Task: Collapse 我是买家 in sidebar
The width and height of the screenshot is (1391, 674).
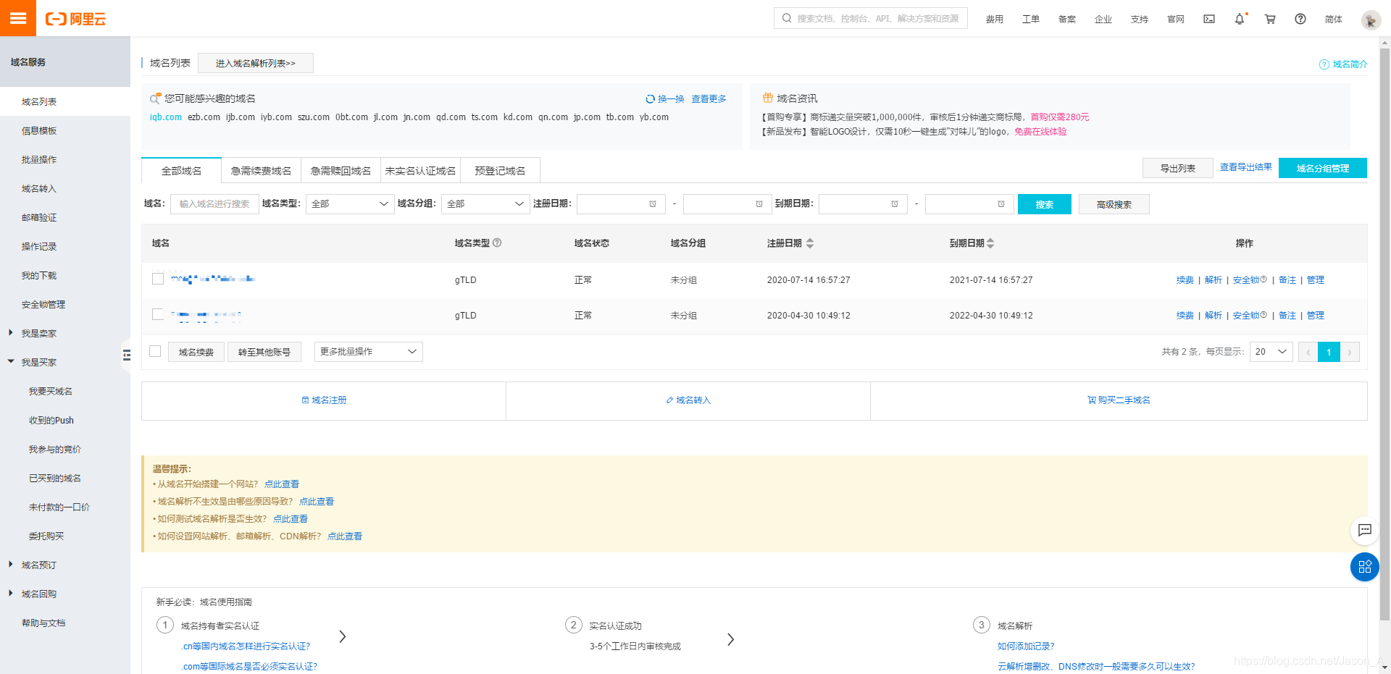Action: (11, 361)
